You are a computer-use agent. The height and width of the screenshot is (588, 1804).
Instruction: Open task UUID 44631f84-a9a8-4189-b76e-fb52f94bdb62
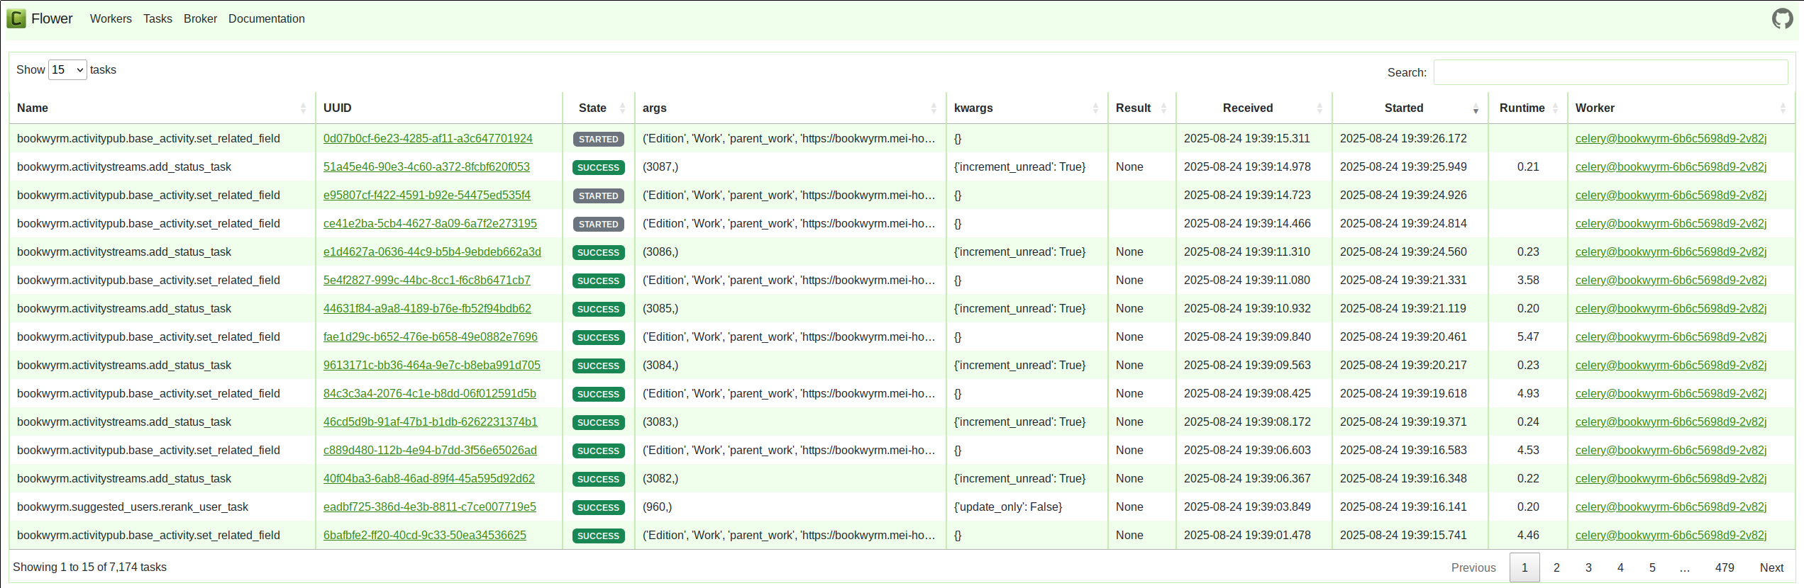[x=427, y=308]
